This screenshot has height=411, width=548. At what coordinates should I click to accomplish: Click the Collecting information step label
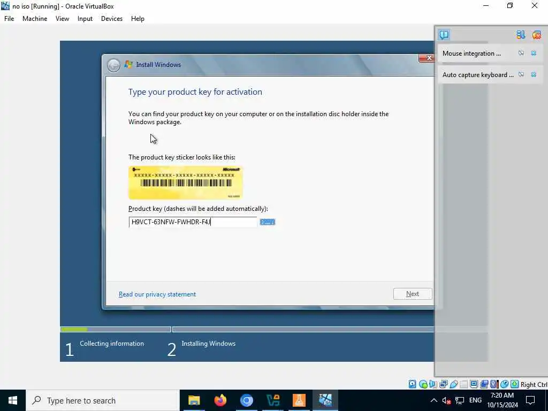(112, 344)
